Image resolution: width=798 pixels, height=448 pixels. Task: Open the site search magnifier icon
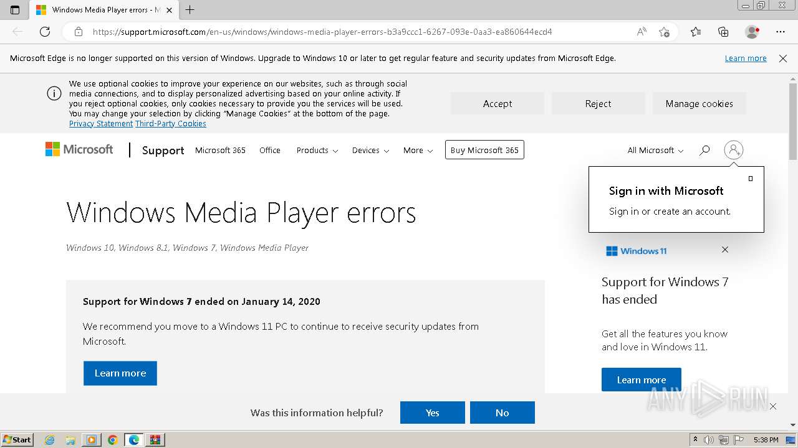[704, 150]
